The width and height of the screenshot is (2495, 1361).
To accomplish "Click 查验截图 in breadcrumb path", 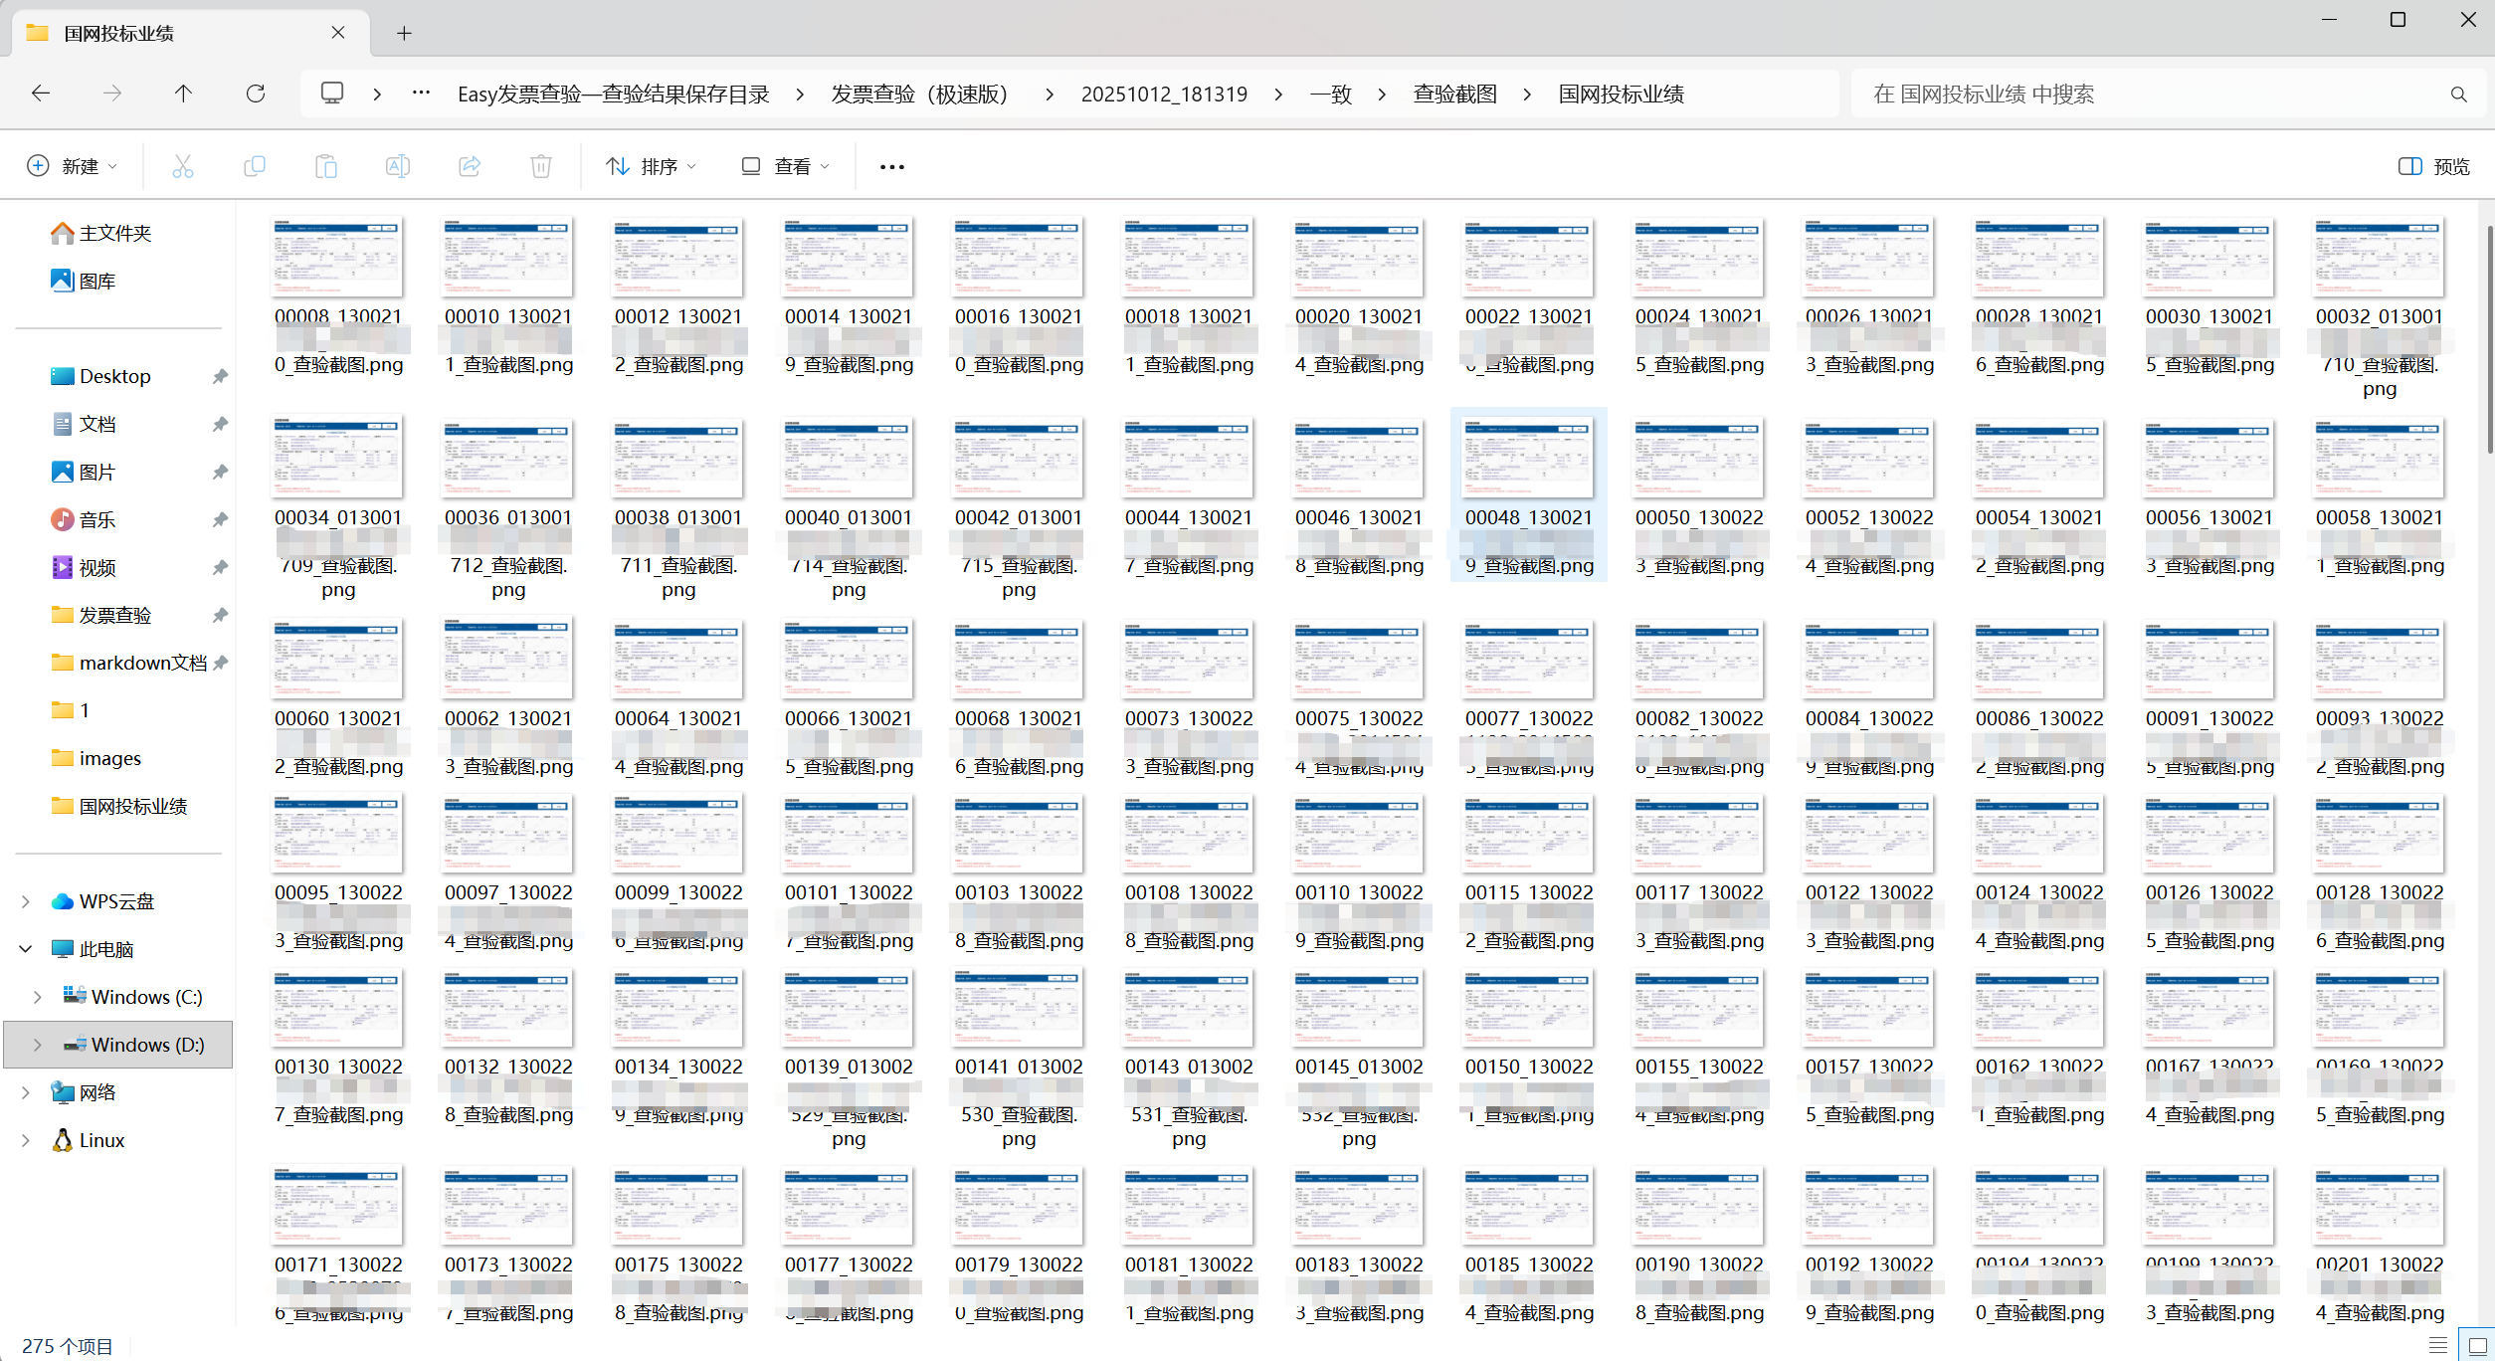I will pyautogui.click(x=1454, y=94).
